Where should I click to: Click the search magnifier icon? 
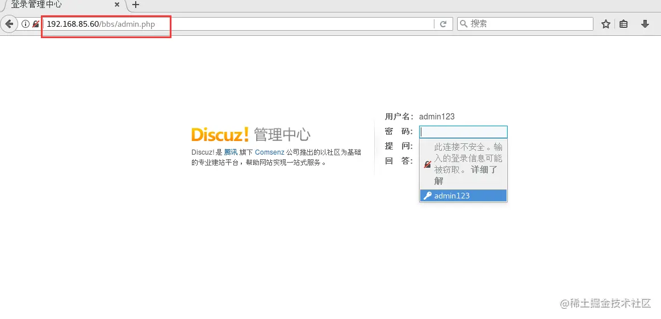463,24
